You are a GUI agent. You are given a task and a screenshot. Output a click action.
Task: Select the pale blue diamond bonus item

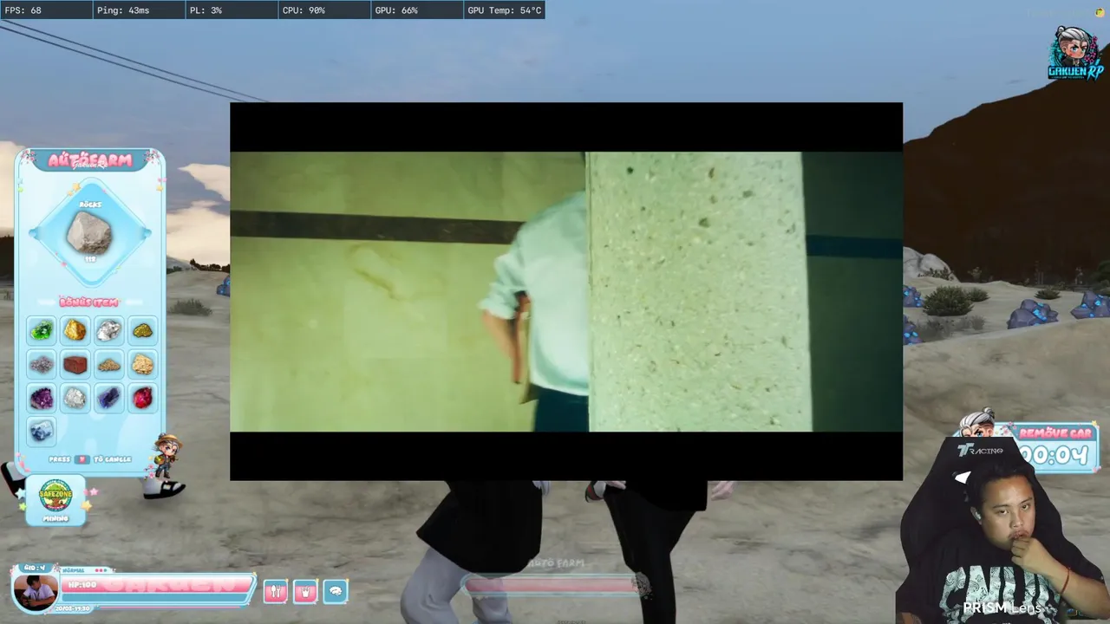point(42,431)
